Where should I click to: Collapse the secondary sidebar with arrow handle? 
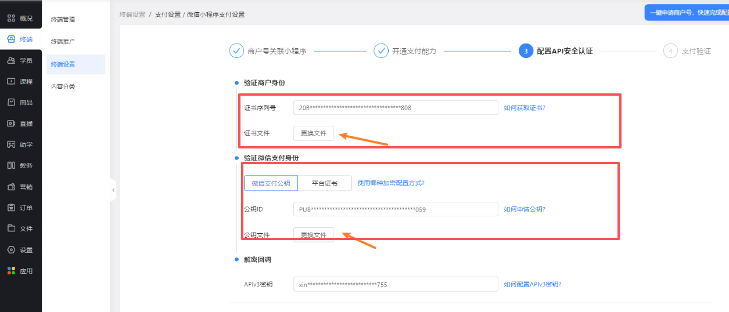(x=113, y=190)
